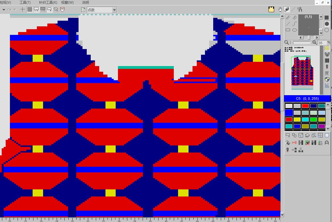Click the needle tool in bottom row

[288, 150]
